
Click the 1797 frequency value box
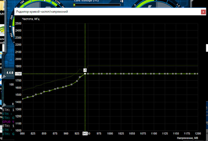18,74
